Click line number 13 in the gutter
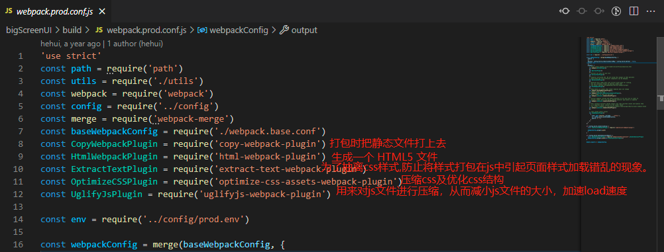 pyautogui.click(x=18, y=207)
